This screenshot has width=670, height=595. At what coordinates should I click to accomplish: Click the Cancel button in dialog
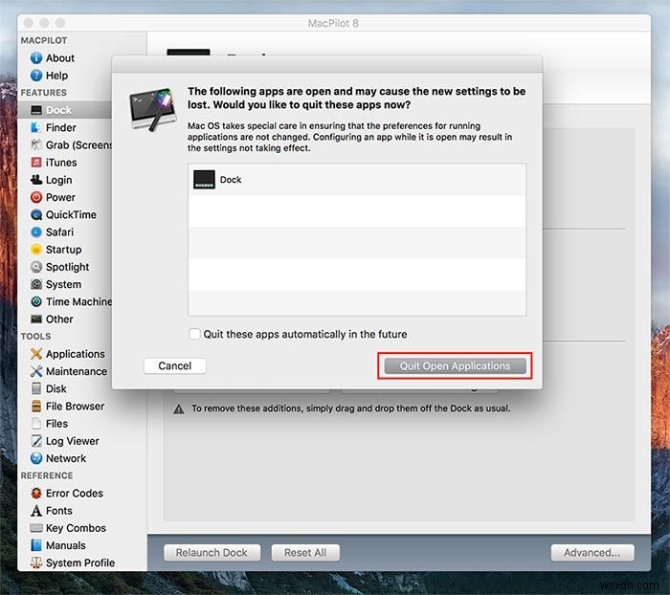175,365
